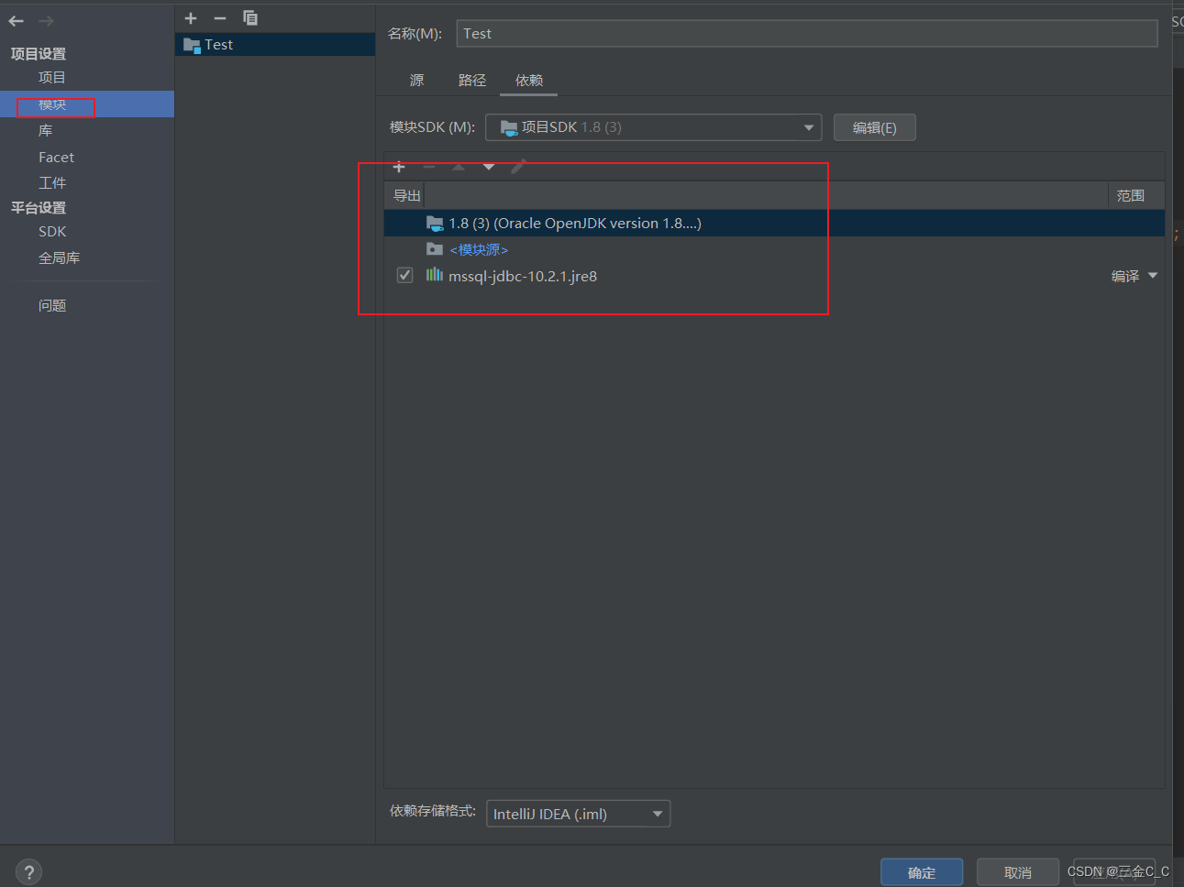Select Facet in project settings
Image resolution: width=1184 pixels, height=887 pixels.
click(x=56, y=158)
